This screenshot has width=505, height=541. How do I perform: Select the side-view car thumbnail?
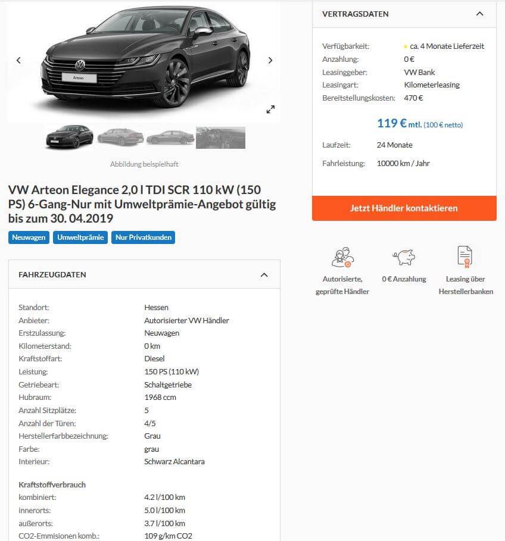pyautogui.click(x=170, y=137)
